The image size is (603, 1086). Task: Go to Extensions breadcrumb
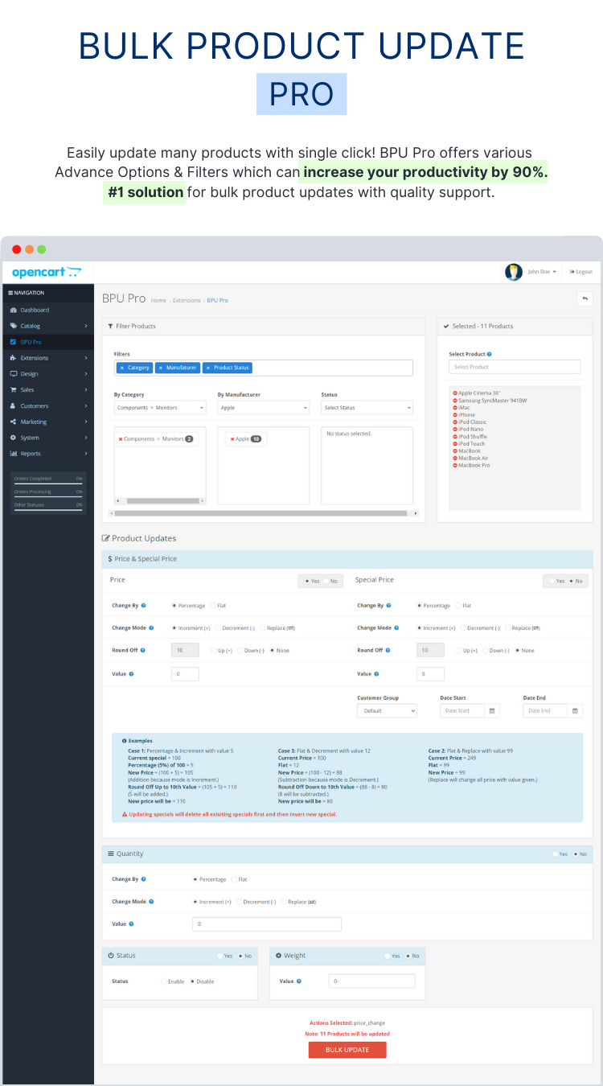pos(187,300)
